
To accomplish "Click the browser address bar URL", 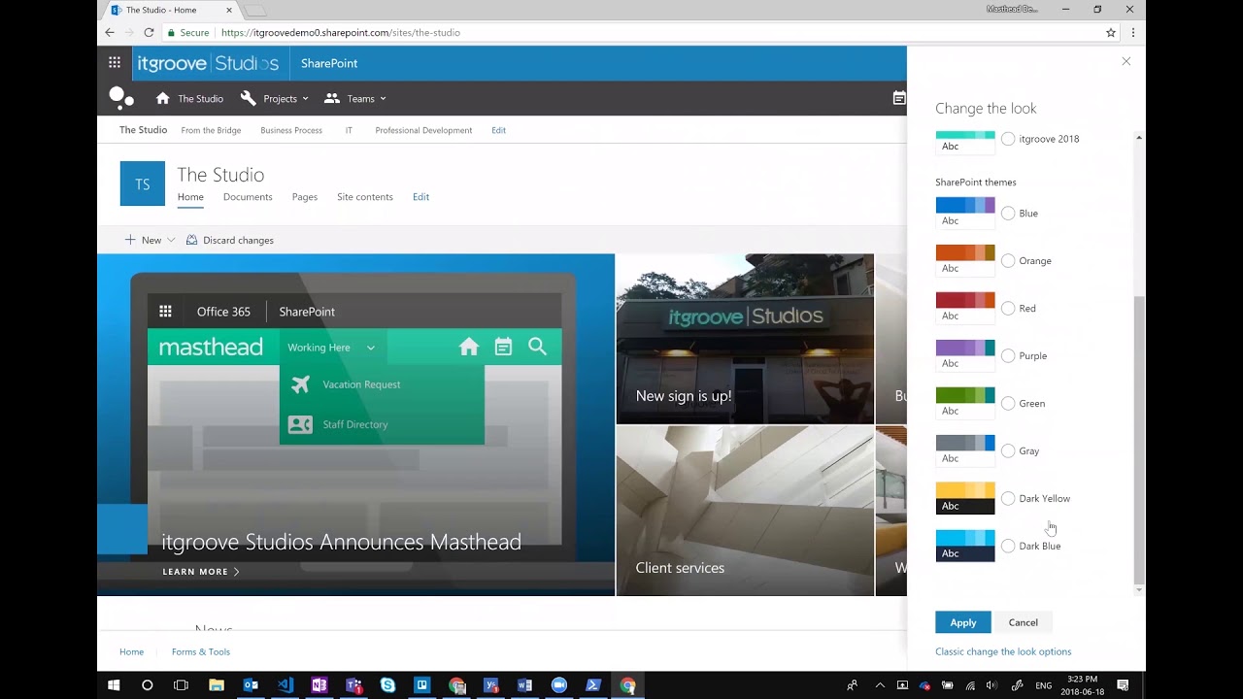I will [x=341, y=32].
